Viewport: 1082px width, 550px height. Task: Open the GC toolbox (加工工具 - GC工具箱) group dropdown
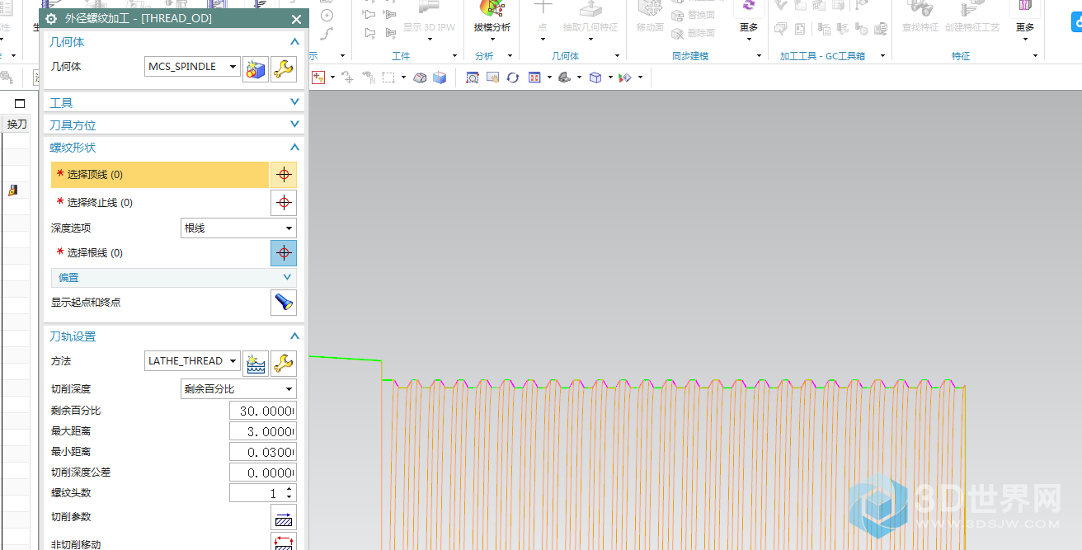(x=882, y=56)
